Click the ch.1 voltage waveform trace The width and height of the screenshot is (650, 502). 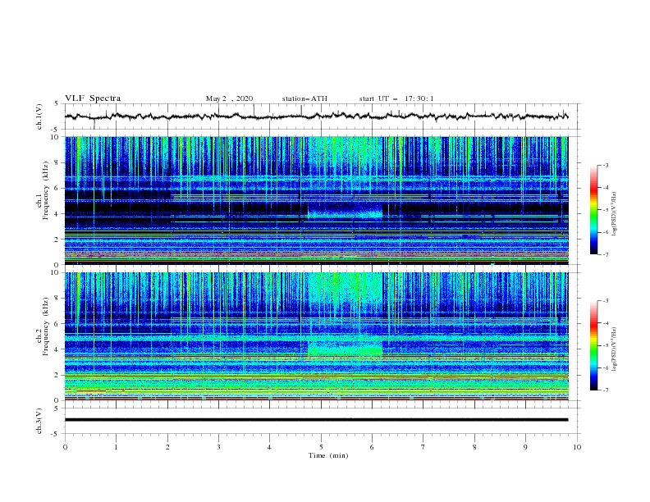coord(316,116)
